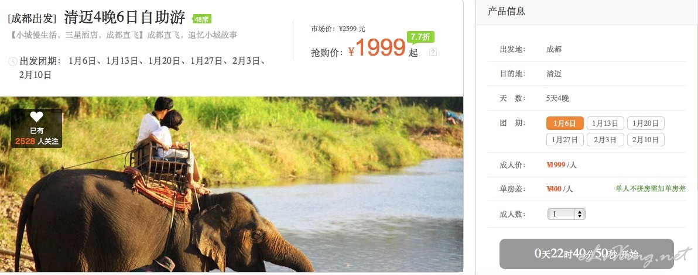Viewport: 698px width, 275px height.
Task: Click the elephant riding promo photo
Action: coord(231,184)
